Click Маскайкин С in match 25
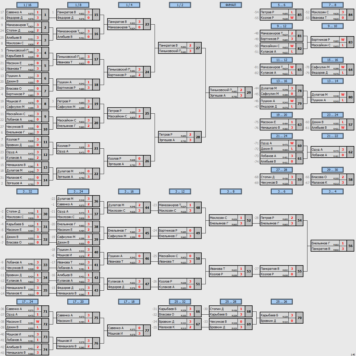The image size is (356, 356). 118,116
